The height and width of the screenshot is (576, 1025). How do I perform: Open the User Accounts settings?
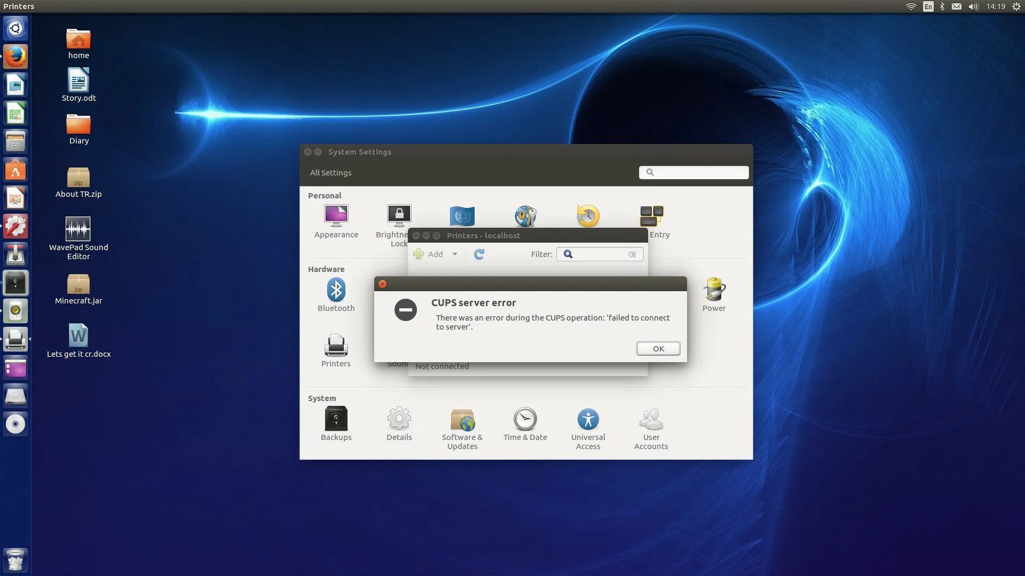(651, 420)
